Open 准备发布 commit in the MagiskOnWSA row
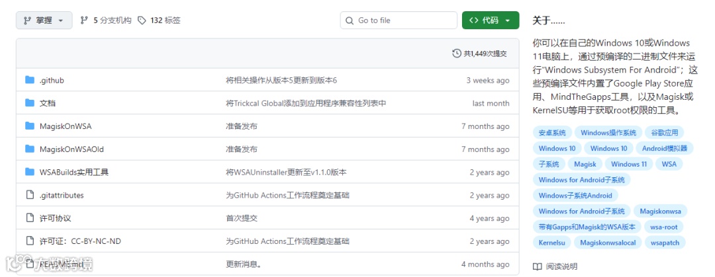 coord(242,126)
